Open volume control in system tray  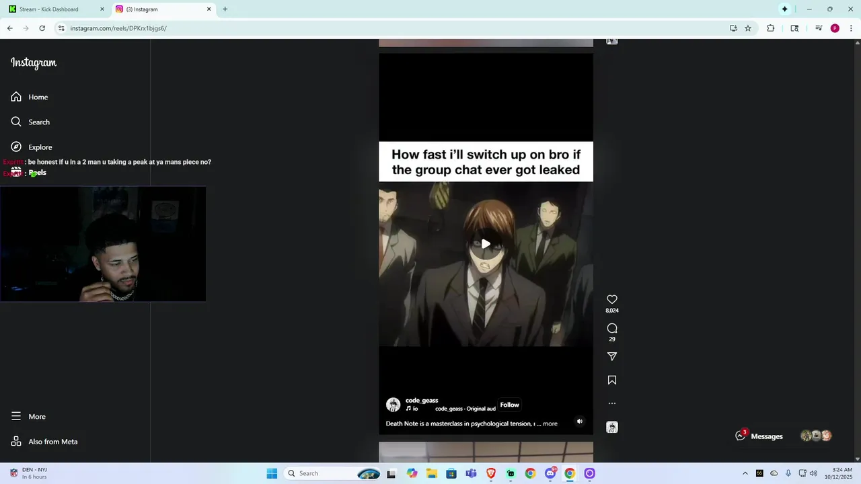pyautogui.click(x=813, y=473)
